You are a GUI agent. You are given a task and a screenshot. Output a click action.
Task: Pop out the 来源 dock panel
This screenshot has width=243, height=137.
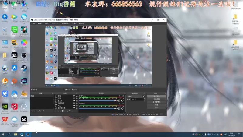[x=77, y=93]
